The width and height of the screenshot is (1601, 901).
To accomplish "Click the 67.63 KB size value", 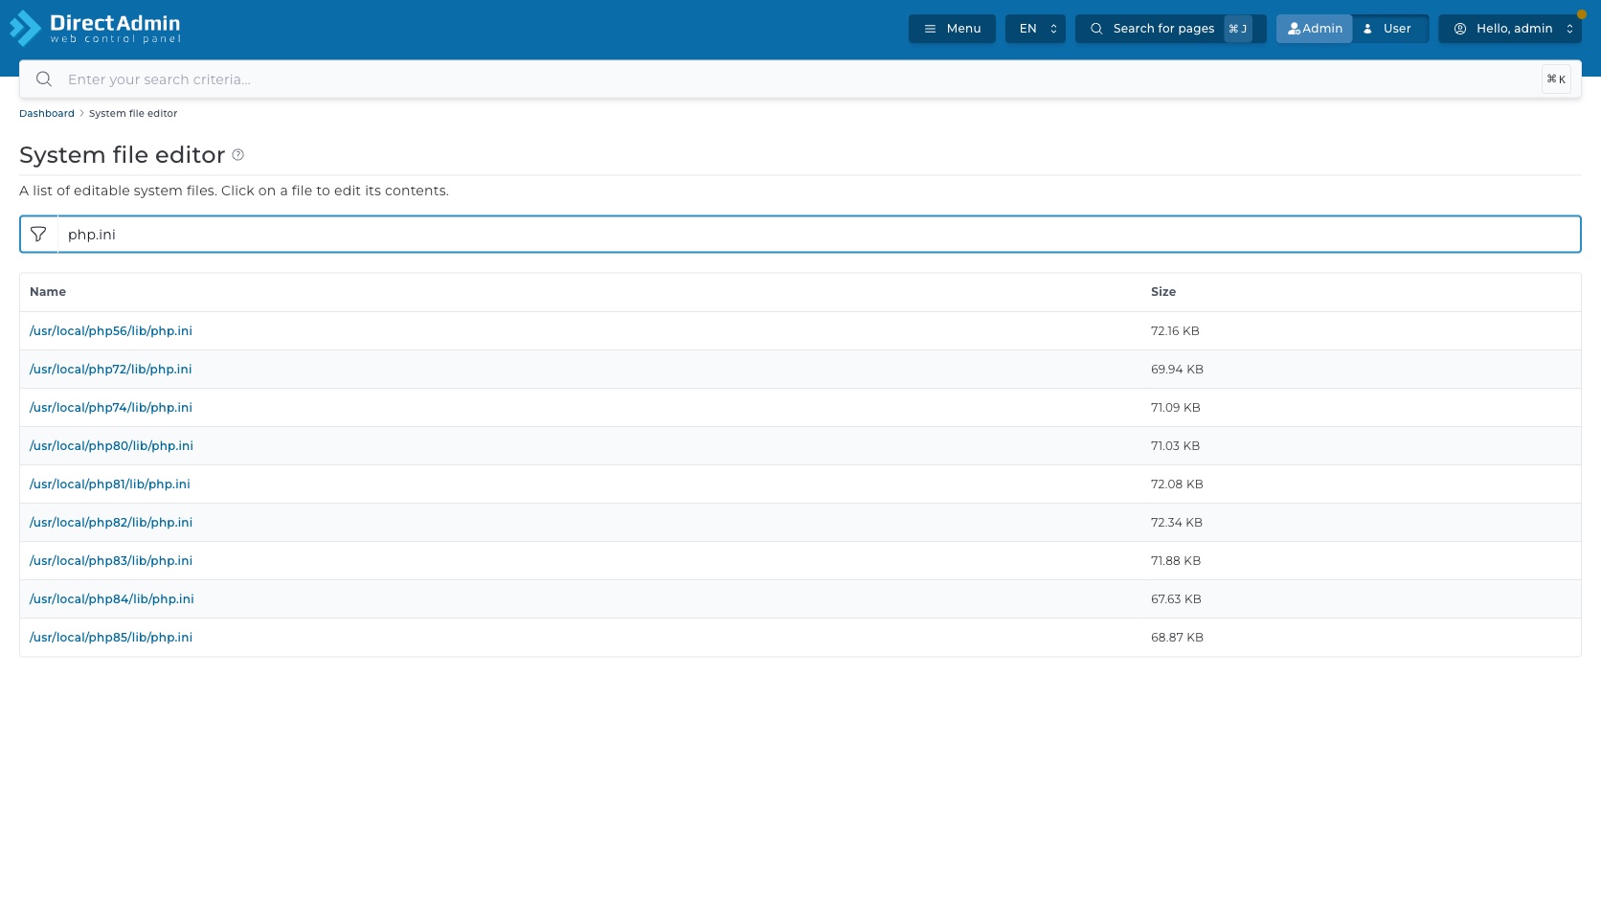I will coord(1176,599).
